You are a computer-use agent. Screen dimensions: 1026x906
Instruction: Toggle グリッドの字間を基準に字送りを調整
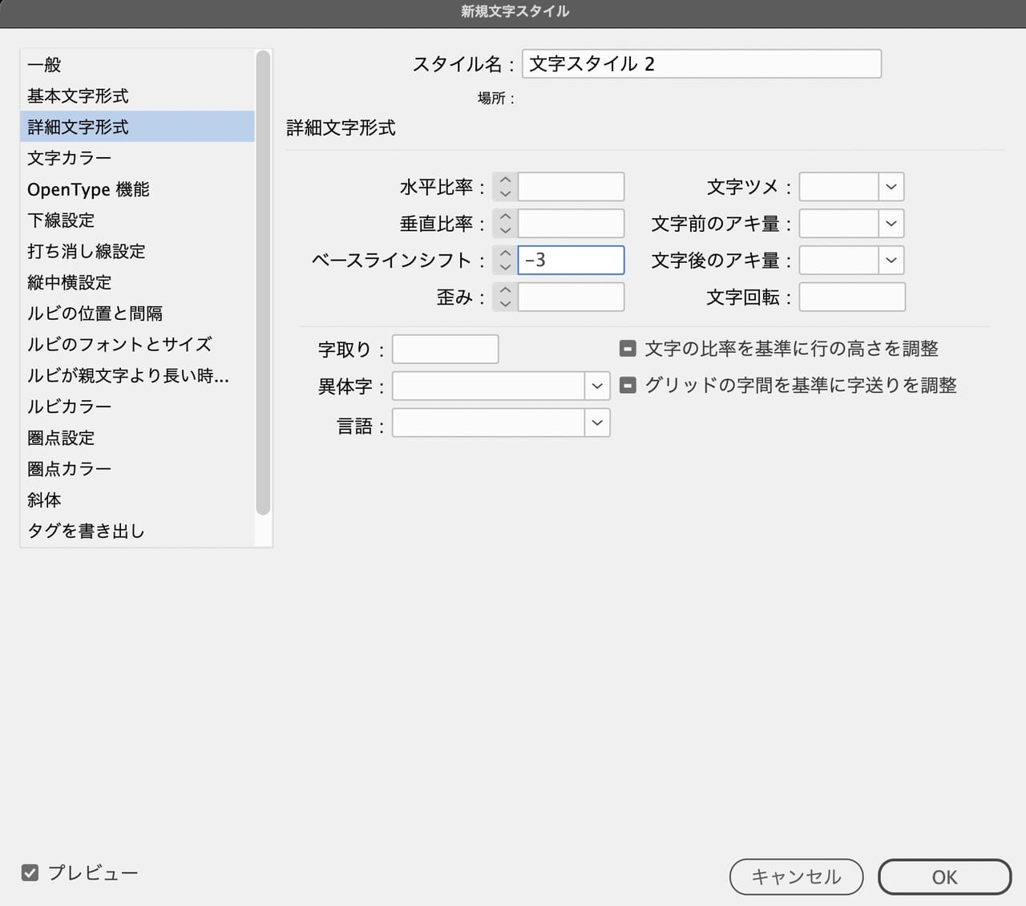[x=628, y=385]
